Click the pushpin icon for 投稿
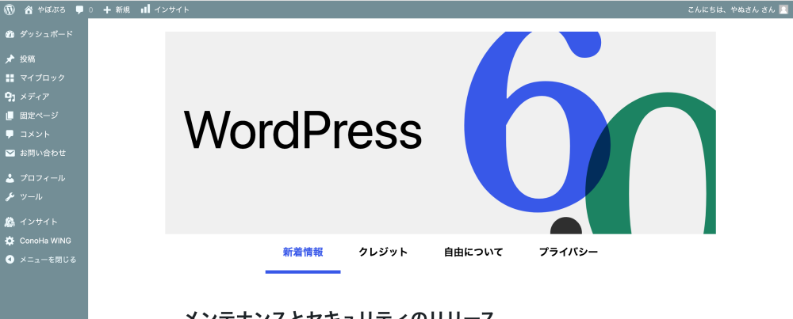Image resolution: width=793 pixels, height=319 pixels. [10, 59]
